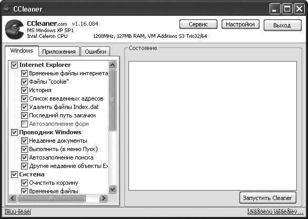Click the vertical scrollbar thumb in list
This screenshot has height=219, width=308.
pos(112,100)
